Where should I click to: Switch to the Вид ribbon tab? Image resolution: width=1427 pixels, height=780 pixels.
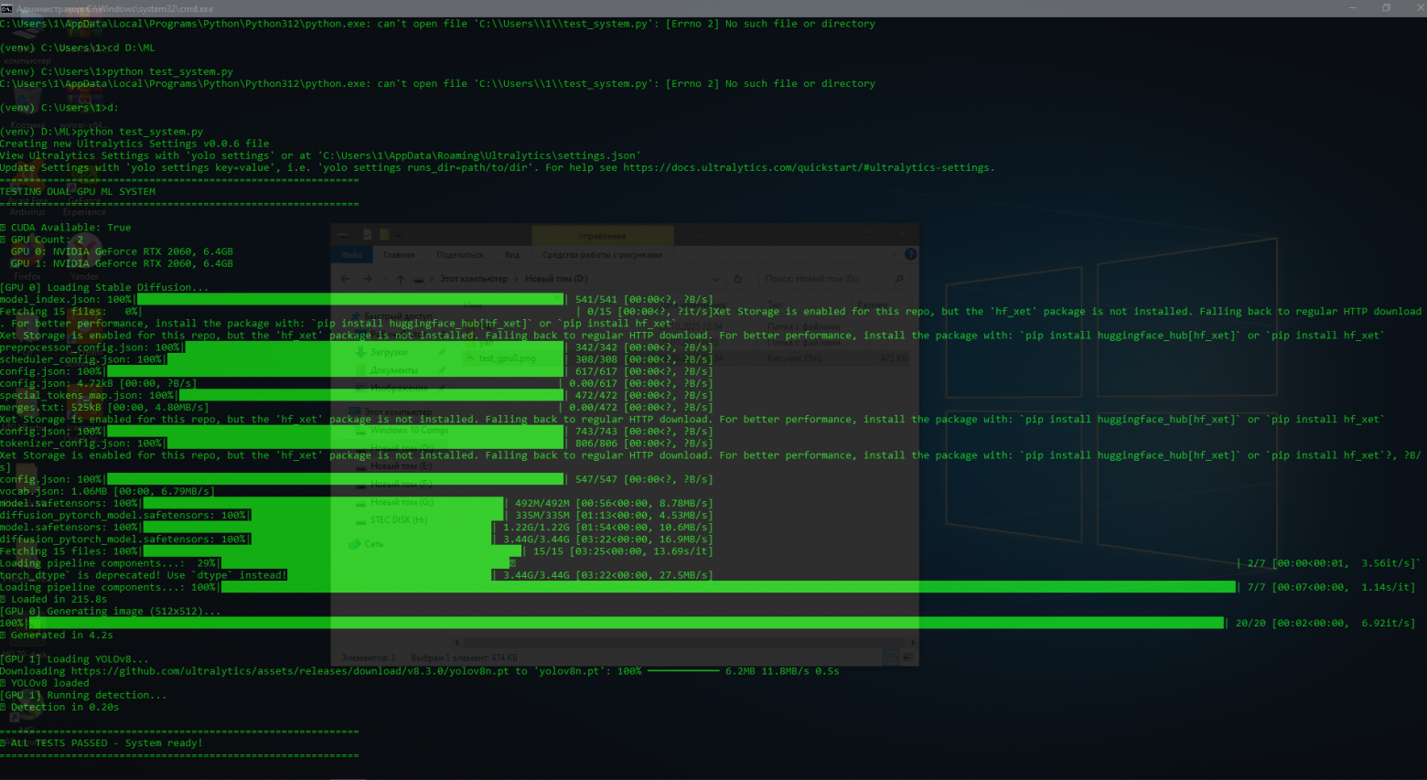point(512,255)
